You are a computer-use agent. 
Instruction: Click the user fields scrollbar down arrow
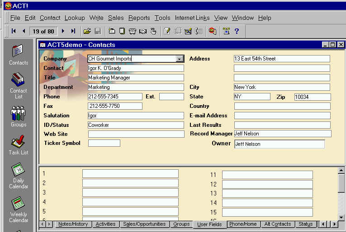(341, 217)
